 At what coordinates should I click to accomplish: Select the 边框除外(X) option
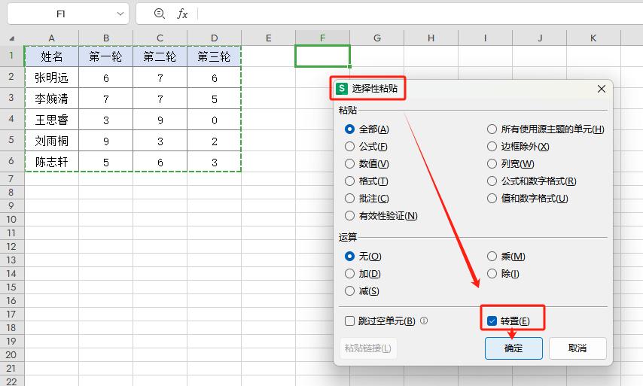(518, 146)
